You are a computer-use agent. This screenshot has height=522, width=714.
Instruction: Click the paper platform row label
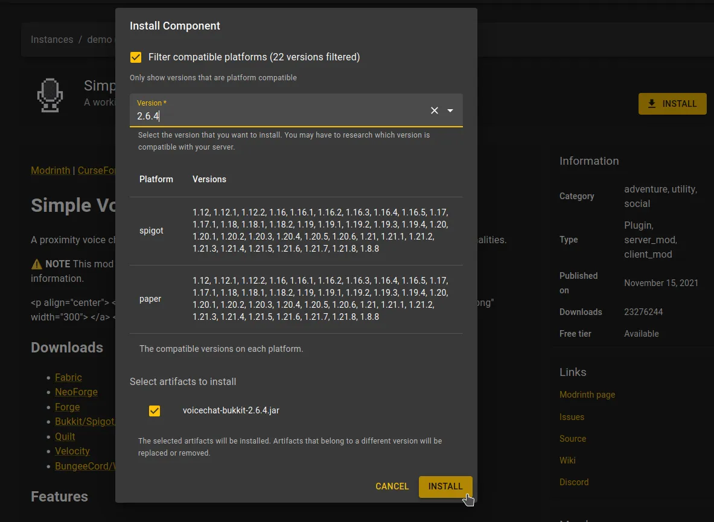[150, 299]
